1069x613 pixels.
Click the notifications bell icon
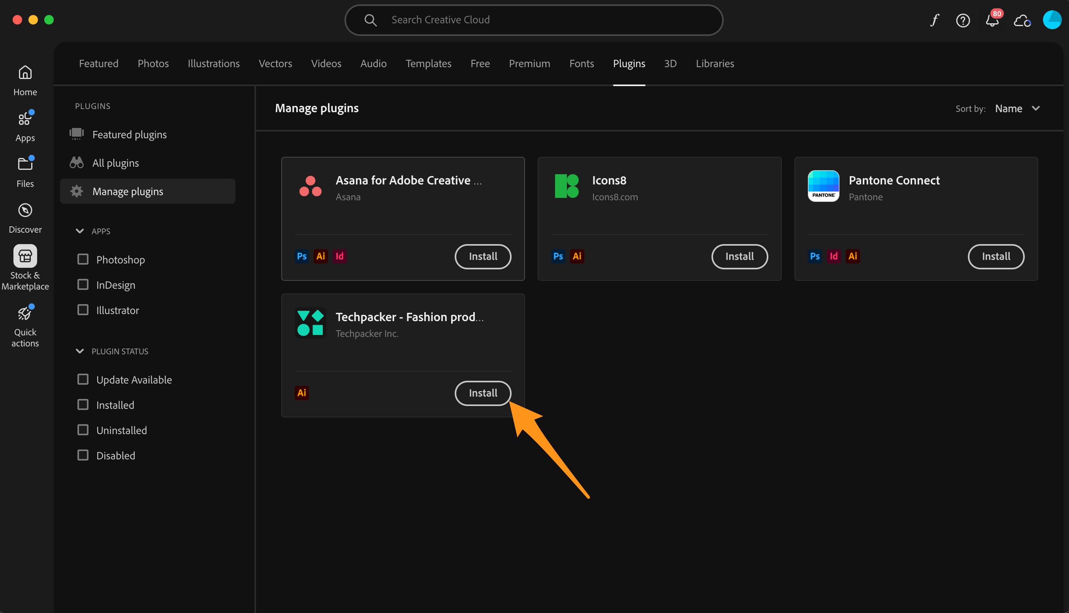pos(992,20)
